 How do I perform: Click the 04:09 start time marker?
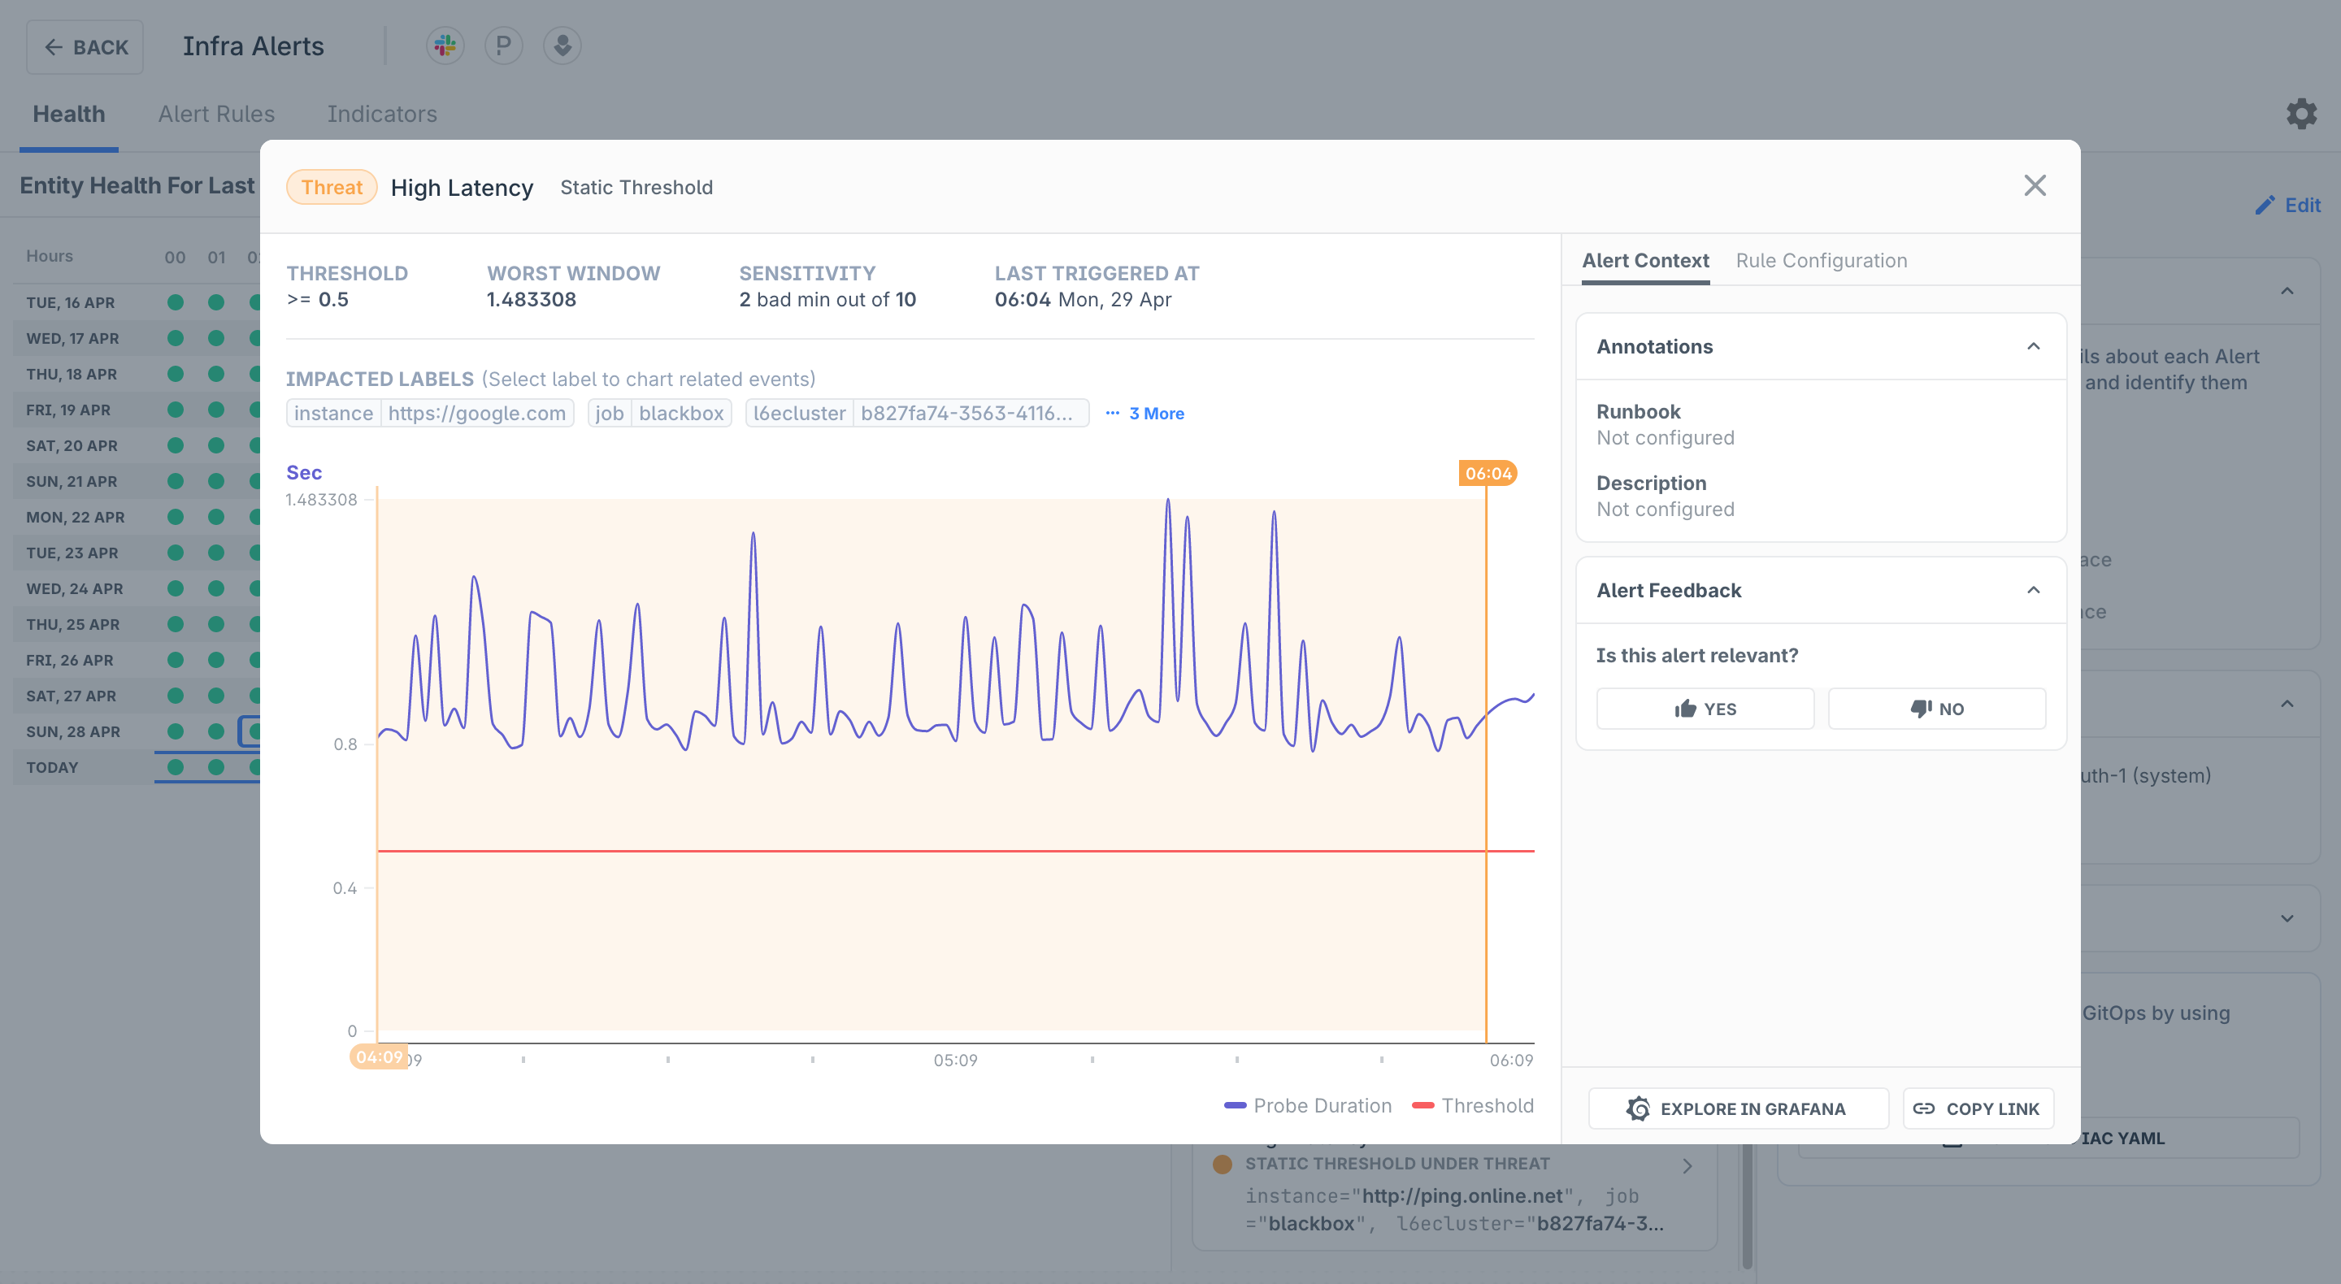(x=379, y=1056)
